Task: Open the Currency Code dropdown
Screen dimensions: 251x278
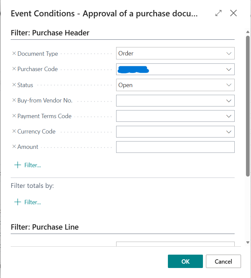Action: click(229, 131)
